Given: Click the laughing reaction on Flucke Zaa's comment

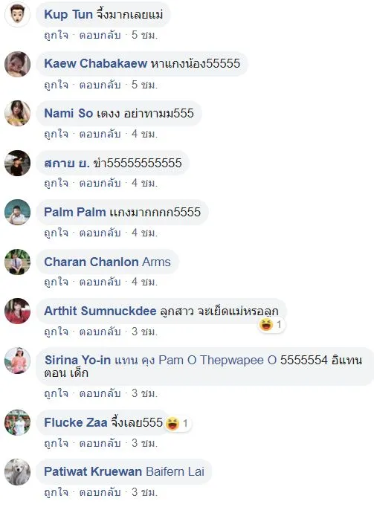Looking at the screenshot, I should coord(178,423).
